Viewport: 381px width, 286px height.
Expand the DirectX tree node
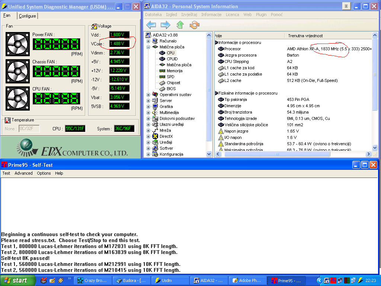coord(148,136)
